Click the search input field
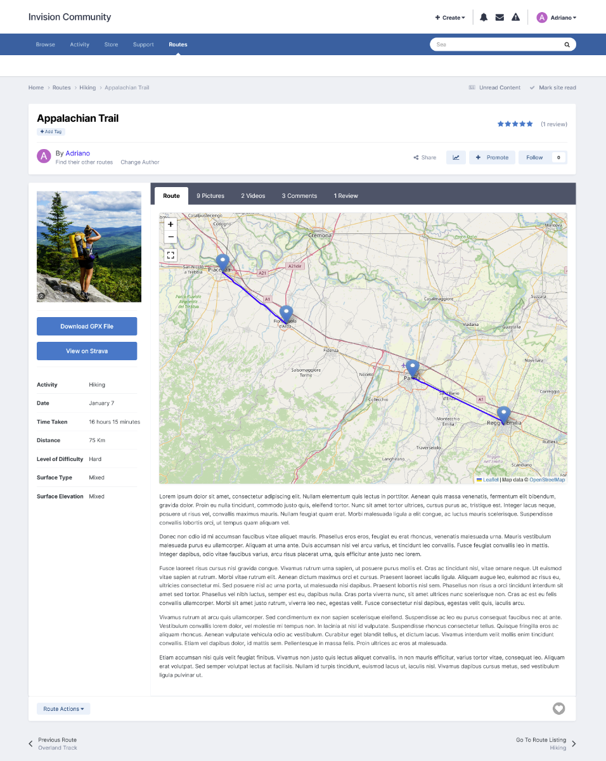 (x=498, y=44)
